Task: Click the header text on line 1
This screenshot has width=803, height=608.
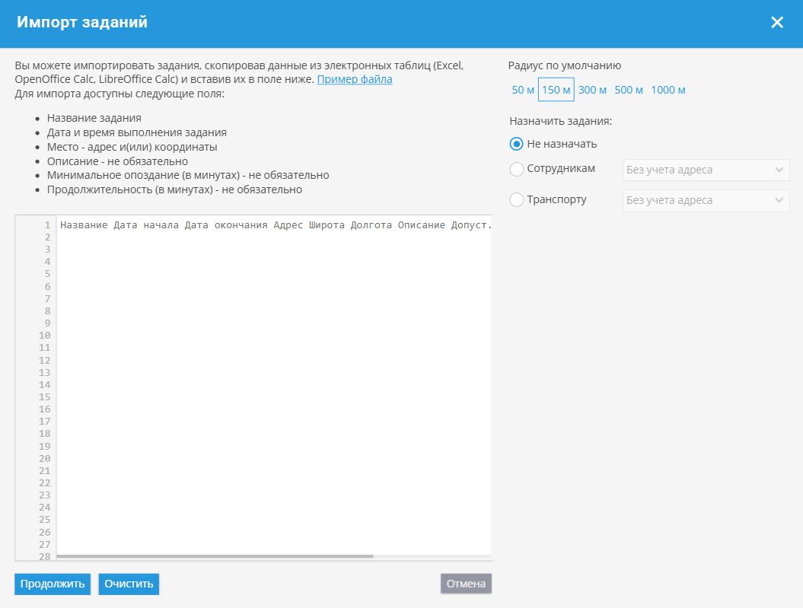Action: (274, 225)
